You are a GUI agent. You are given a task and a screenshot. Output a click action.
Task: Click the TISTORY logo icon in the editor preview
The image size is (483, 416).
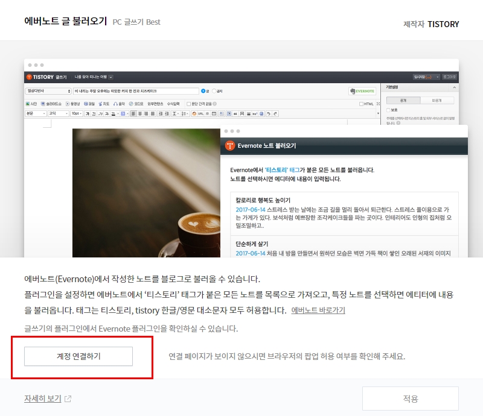click(x=29, y=77)
